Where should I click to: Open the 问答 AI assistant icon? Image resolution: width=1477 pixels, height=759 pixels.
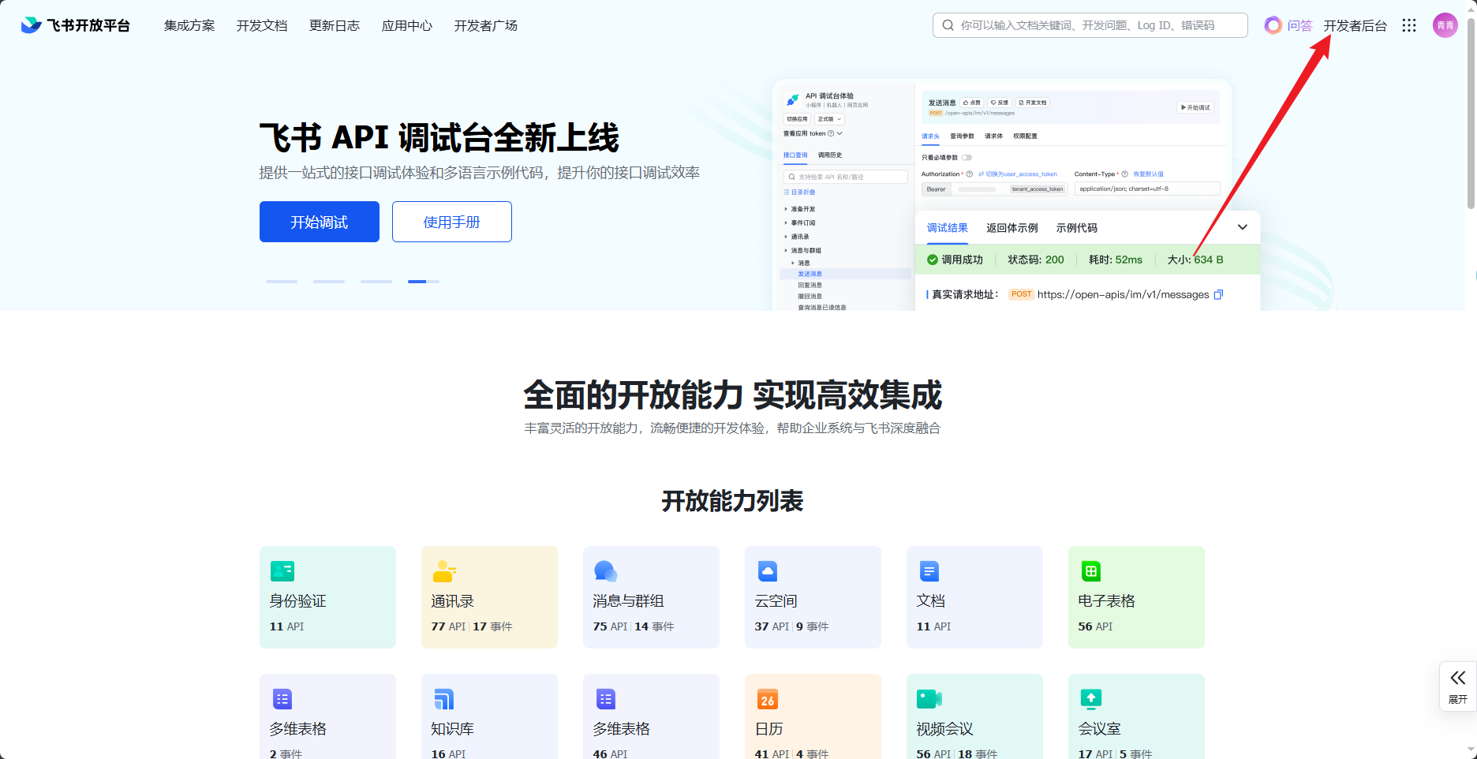pos(1273,25)
